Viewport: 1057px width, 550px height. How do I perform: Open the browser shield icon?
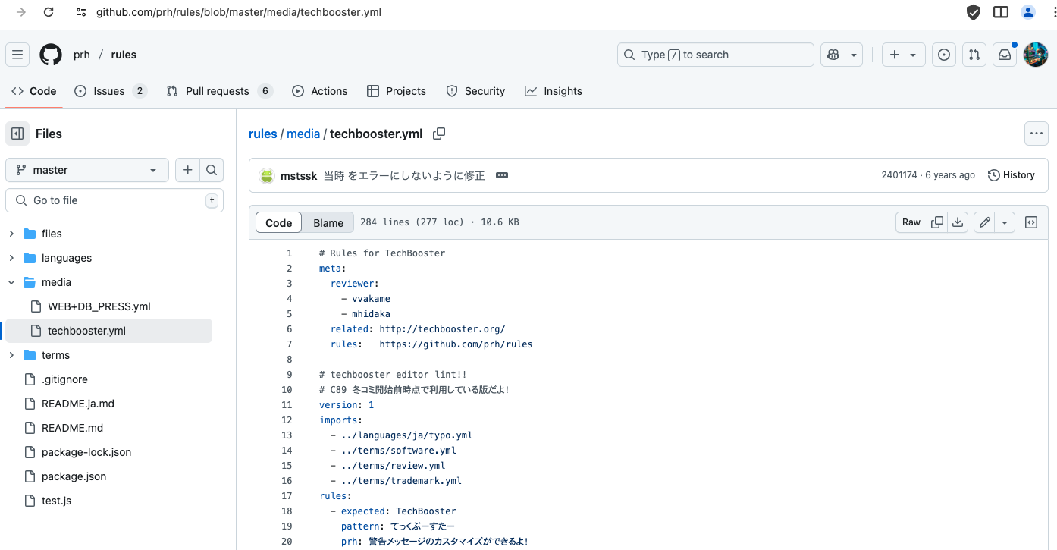coord(973,12)
